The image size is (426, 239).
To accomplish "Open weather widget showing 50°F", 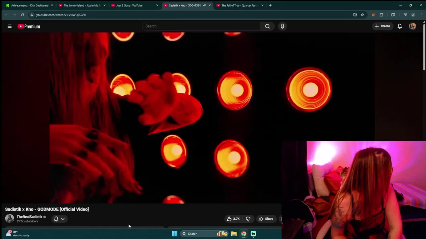I will pyautogui.click(x=18, y=234).
